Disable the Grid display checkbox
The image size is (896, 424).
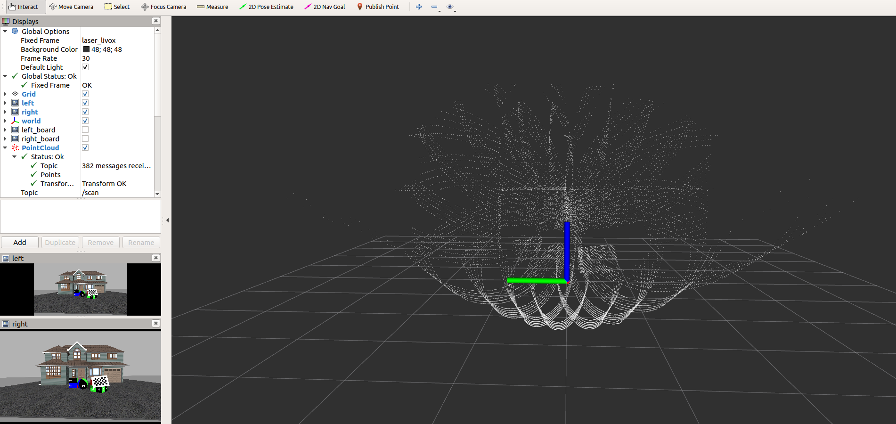click(x=85, y=94)
